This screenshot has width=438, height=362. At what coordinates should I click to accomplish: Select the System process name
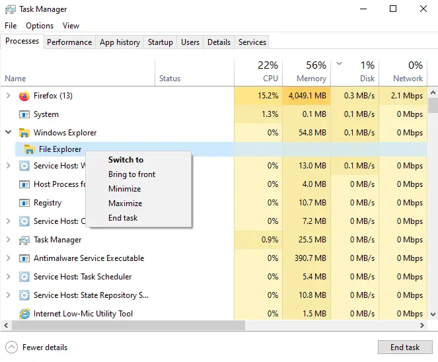point(46,114)
